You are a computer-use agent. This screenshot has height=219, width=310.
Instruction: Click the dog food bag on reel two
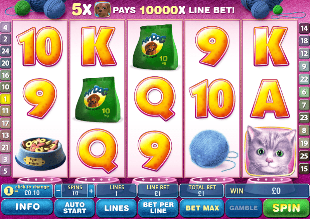click(x=98, y=99)
